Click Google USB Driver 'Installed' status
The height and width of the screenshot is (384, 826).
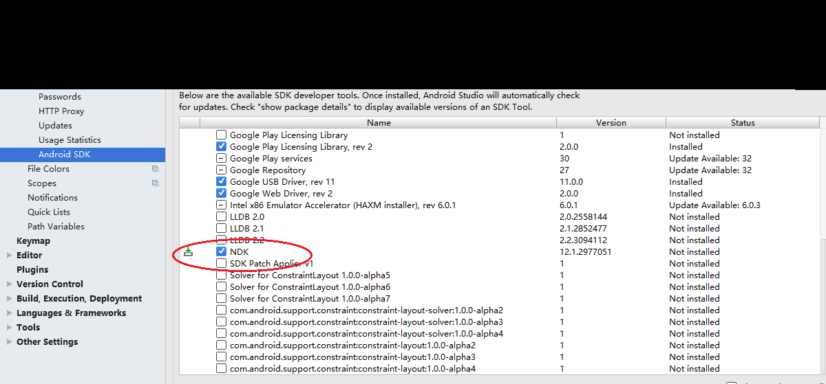pos(686,182)
